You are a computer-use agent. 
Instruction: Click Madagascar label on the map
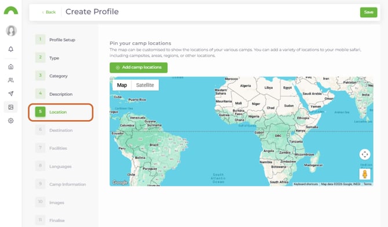(x=313, y=165)
